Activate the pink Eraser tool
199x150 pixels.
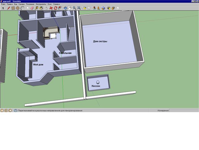coord(32,8)
